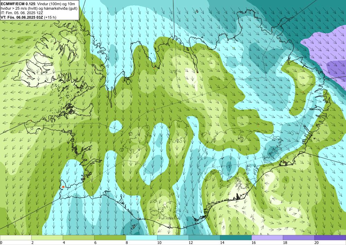This screenshot has height=245, width=346.
Task: Click the 0–2 m/s palest legend swatch
Action: [16, 238]
